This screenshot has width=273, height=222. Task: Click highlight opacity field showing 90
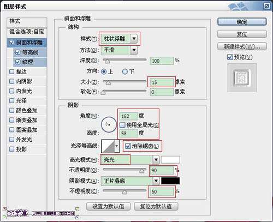[x=162, y=171]
